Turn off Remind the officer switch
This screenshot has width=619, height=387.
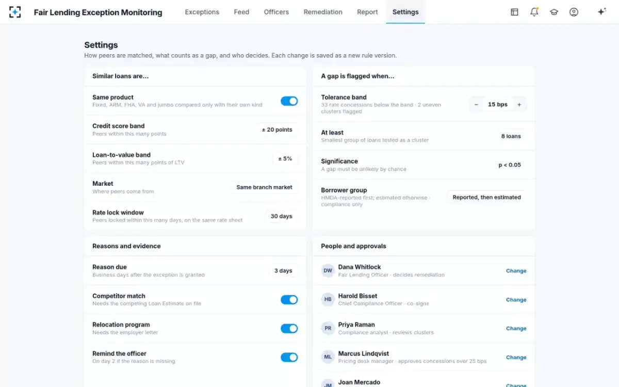(x=289, y=358)
